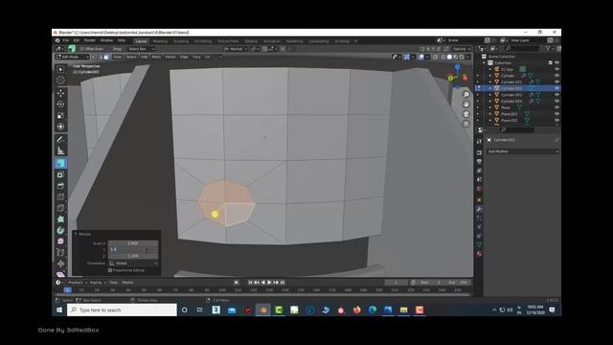613x345 pixels.
Task: Open the Edit Mode dropdown
Action: [x=73, y=57]
